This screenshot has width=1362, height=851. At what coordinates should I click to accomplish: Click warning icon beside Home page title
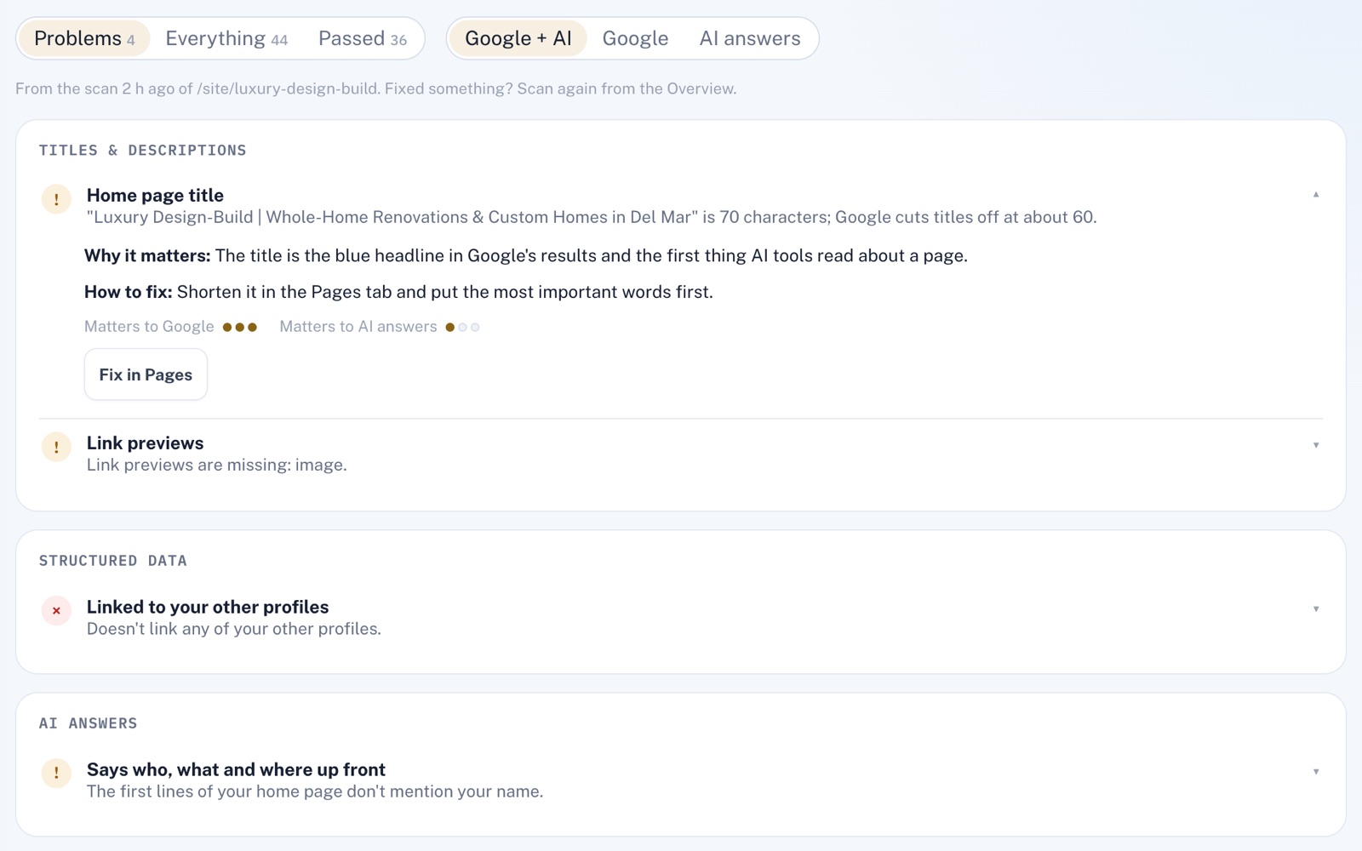(x=56, y=199)
